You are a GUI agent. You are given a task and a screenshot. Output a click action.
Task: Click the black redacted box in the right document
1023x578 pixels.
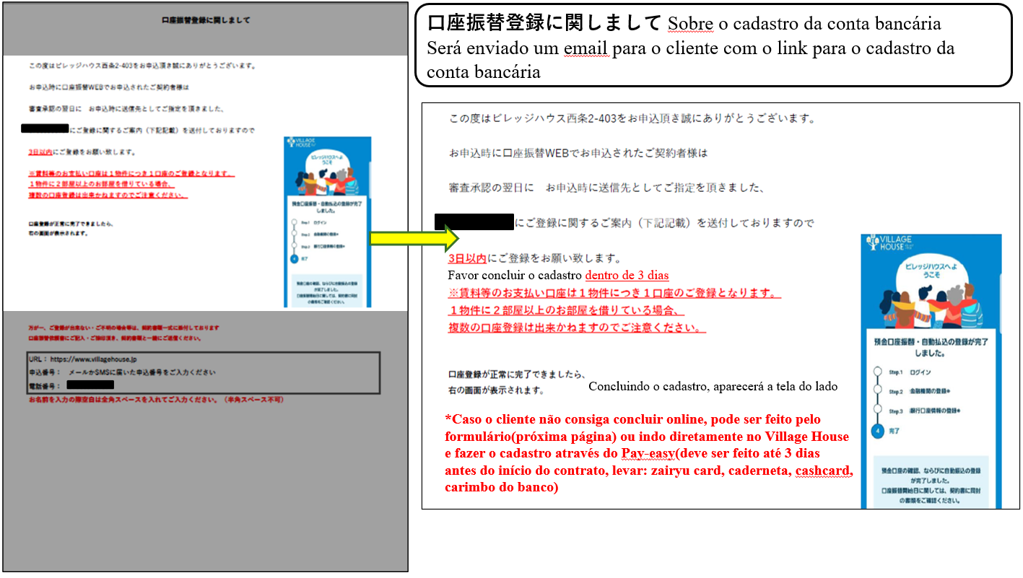474,222
